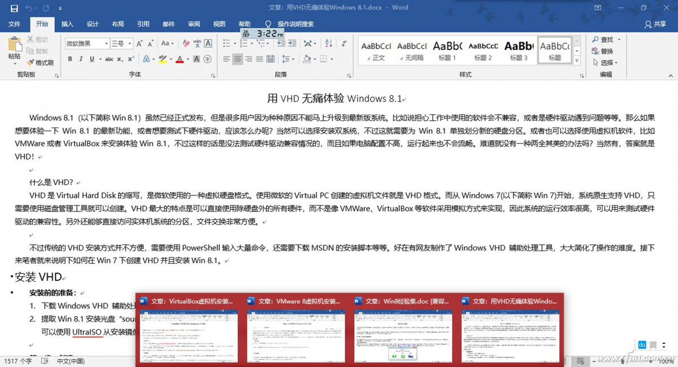Click the Share (共享) button

tap(655, 24)
